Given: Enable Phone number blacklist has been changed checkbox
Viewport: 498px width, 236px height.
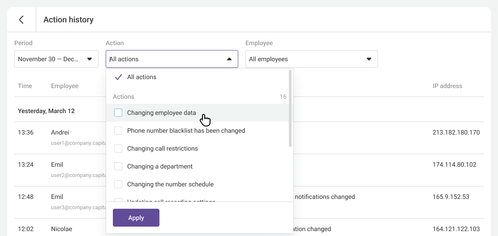Looking at the screenshot, I should click(x=118, y=131).
